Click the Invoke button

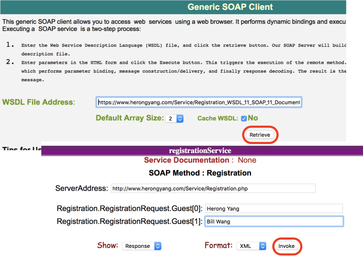(287, 246)
